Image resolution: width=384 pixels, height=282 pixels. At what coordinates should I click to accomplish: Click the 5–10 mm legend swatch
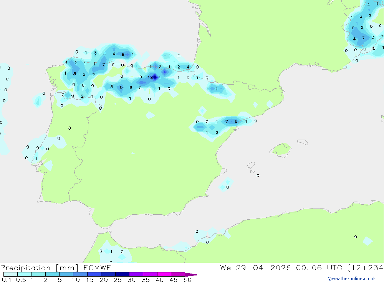(66, 274)
